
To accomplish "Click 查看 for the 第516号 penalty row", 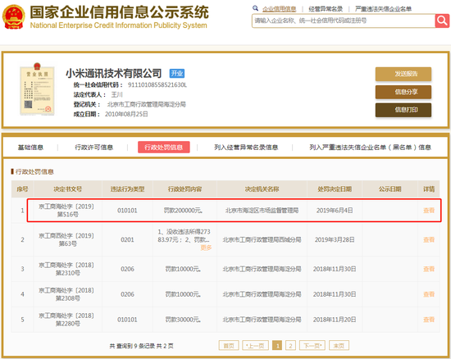I will 429,211.
